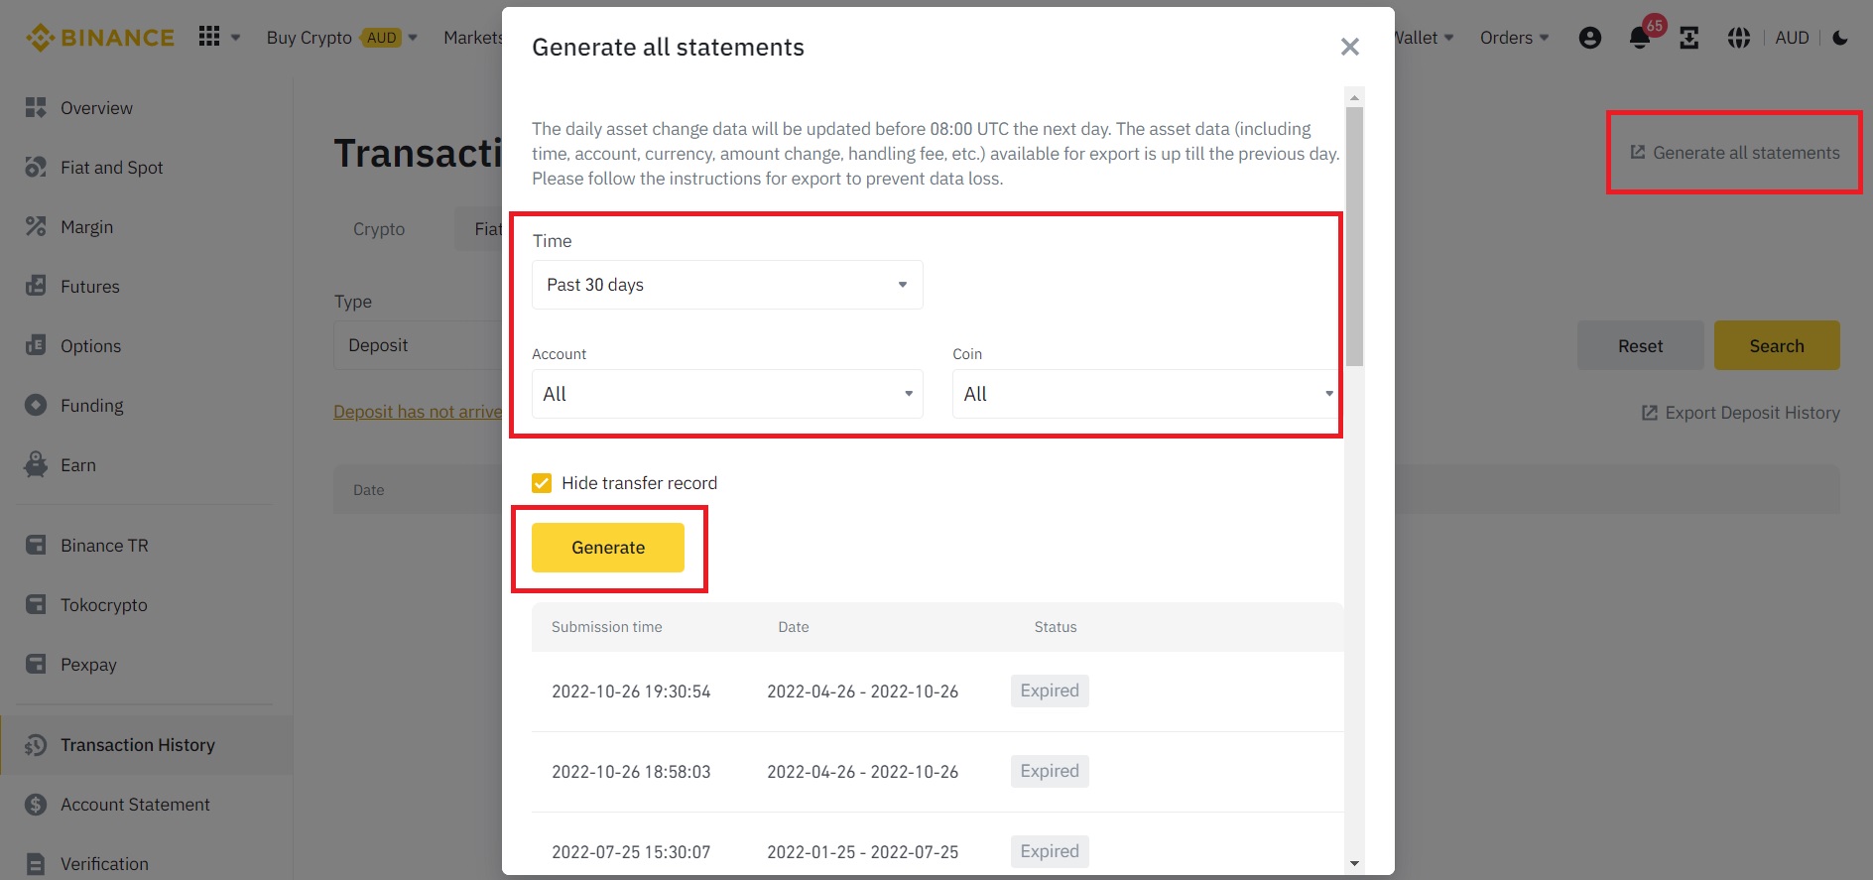
Task: Click the scrollbar up arrow in dialog
Action: pos(1354,96)
